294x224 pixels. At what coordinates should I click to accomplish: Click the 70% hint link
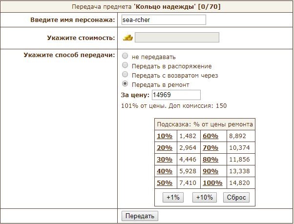pyautogui.click(x=210, y=148)
